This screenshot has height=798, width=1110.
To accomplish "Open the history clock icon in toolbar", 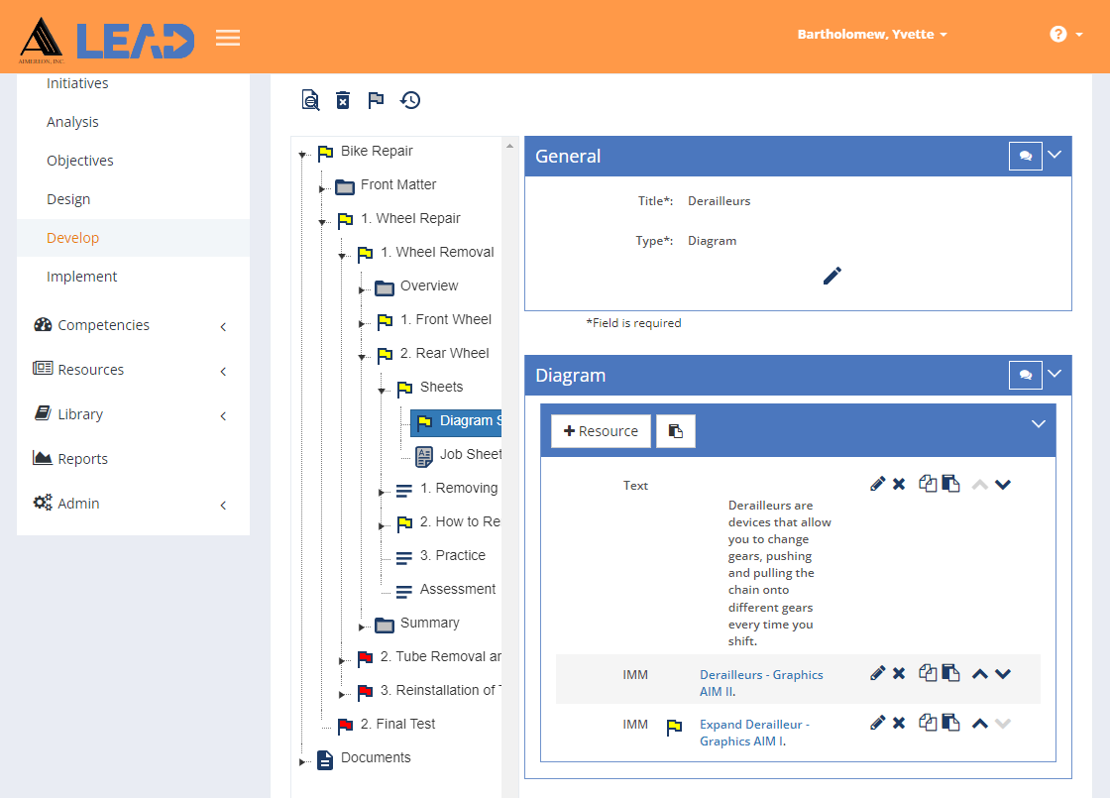I will click(x=410, y=100).
